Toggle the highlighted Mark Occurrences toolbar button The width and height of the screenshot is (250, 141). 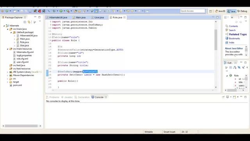point(96,11)
